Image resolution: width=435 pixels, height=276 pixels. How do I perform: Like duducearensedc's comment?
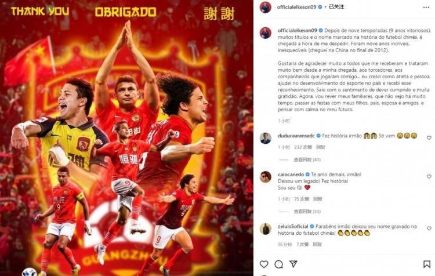tap(429, 137)
